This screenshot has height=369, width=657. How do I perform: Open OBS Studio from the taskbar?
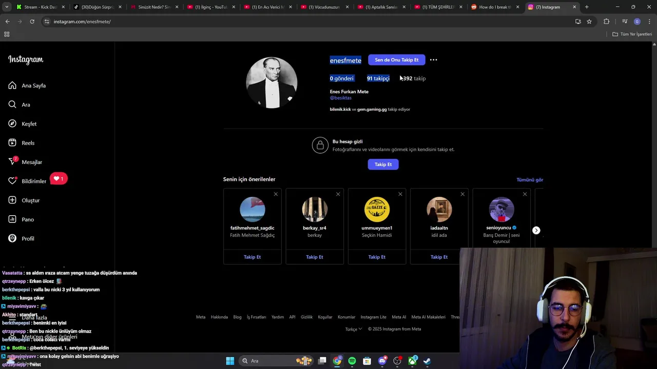tap(397, 361)
